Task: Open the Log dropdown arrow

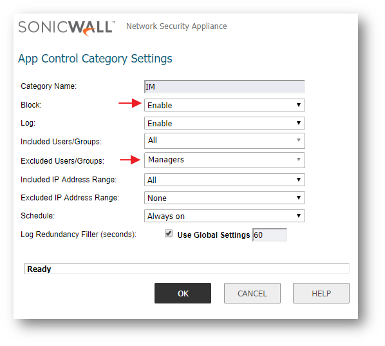Action: pyautogui.click(x=298, y=123)
